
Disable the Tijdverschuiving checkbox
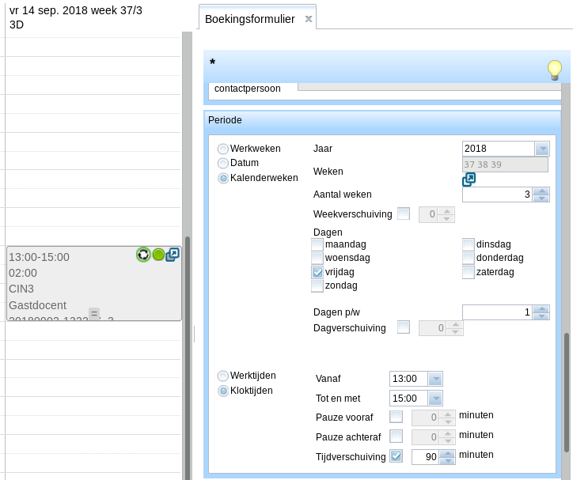pyautogui.click(x=397, y=456)
